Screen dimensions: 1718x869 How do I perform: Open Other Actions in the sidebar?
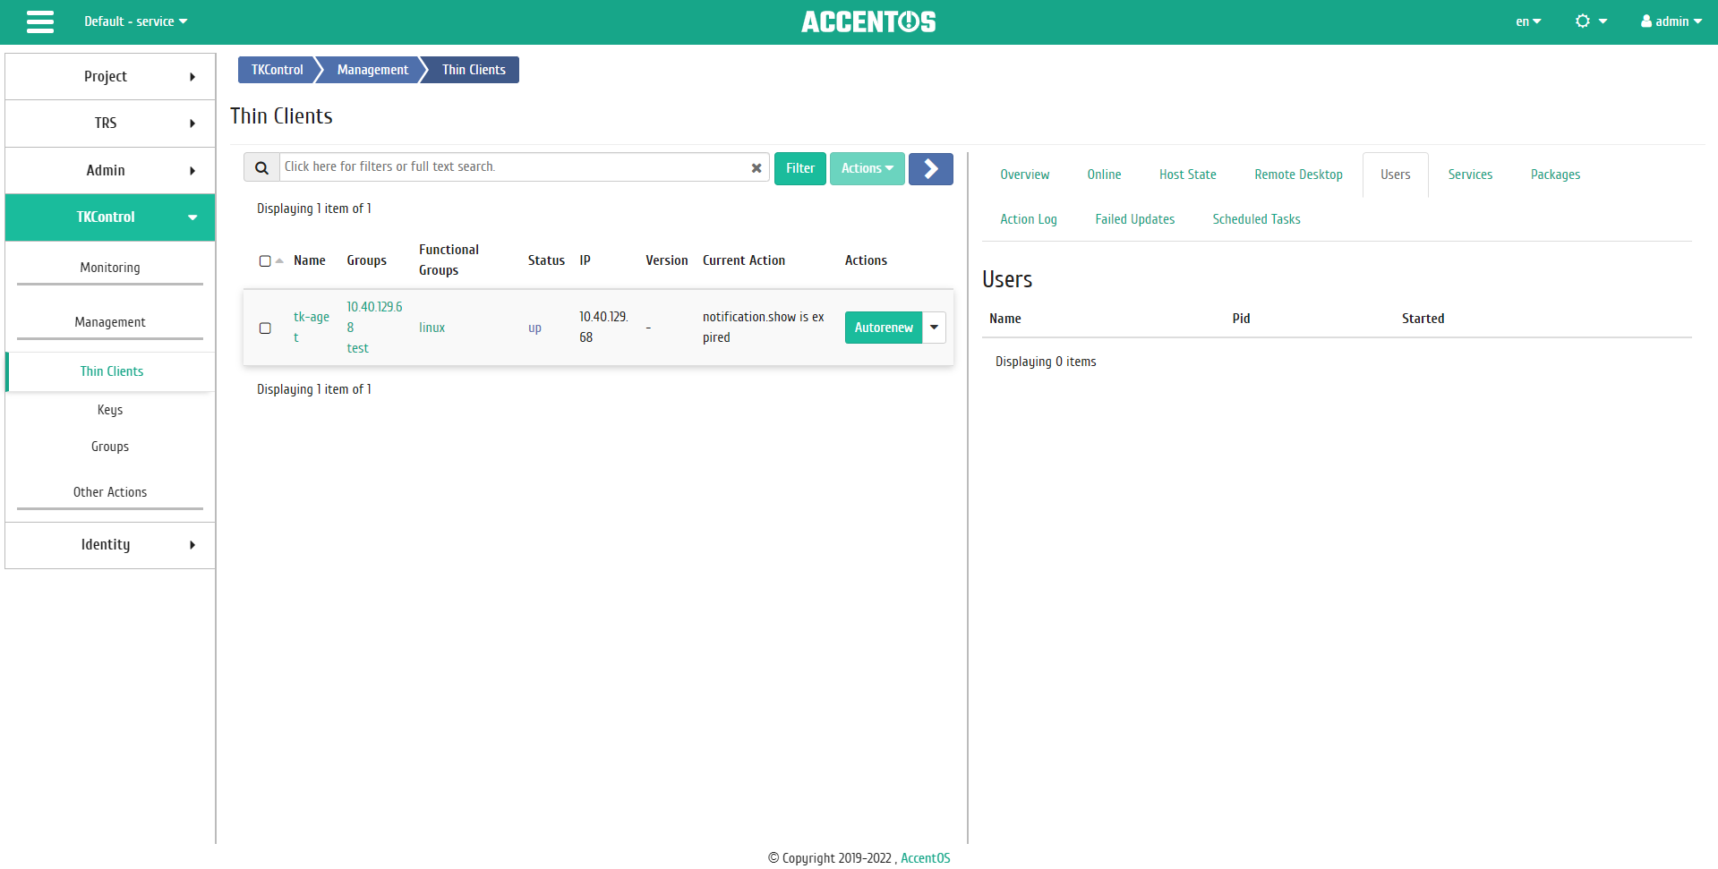pos(110,492)
